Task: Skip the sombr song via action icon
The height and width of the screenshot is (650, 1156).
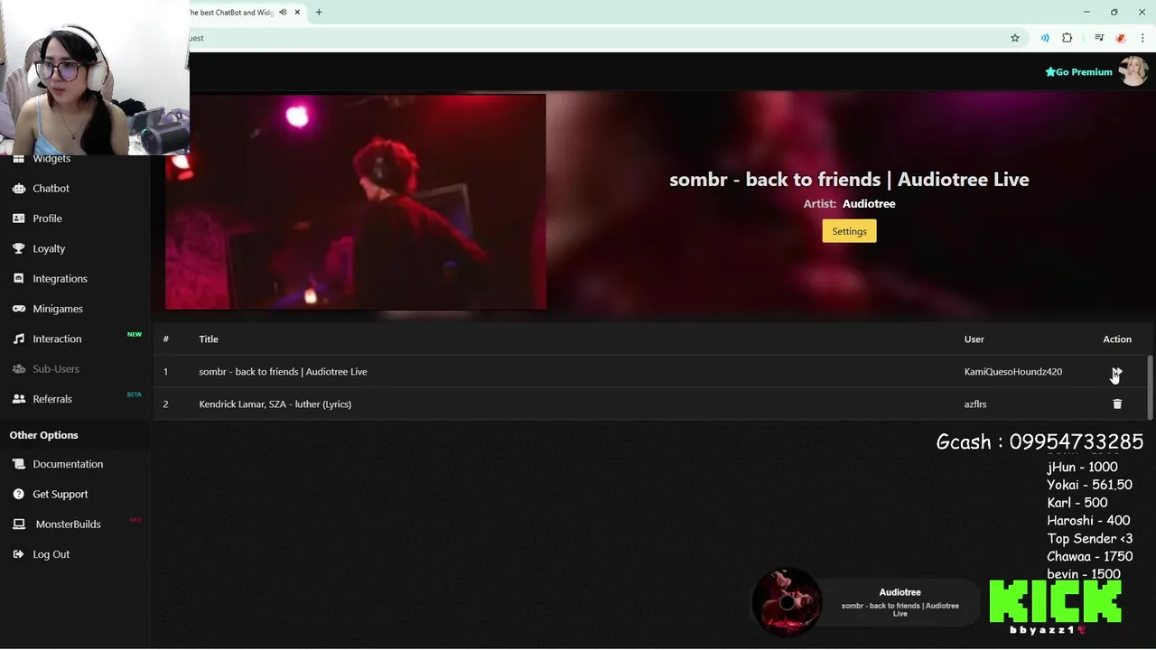Action: click(x=1117, y=372)
